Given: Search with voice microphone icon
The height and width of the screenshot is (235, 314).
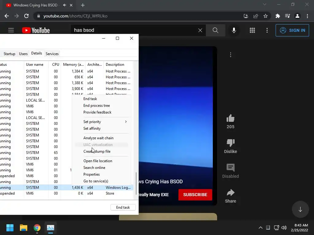Looking at the screenshot, I should 234,30.
